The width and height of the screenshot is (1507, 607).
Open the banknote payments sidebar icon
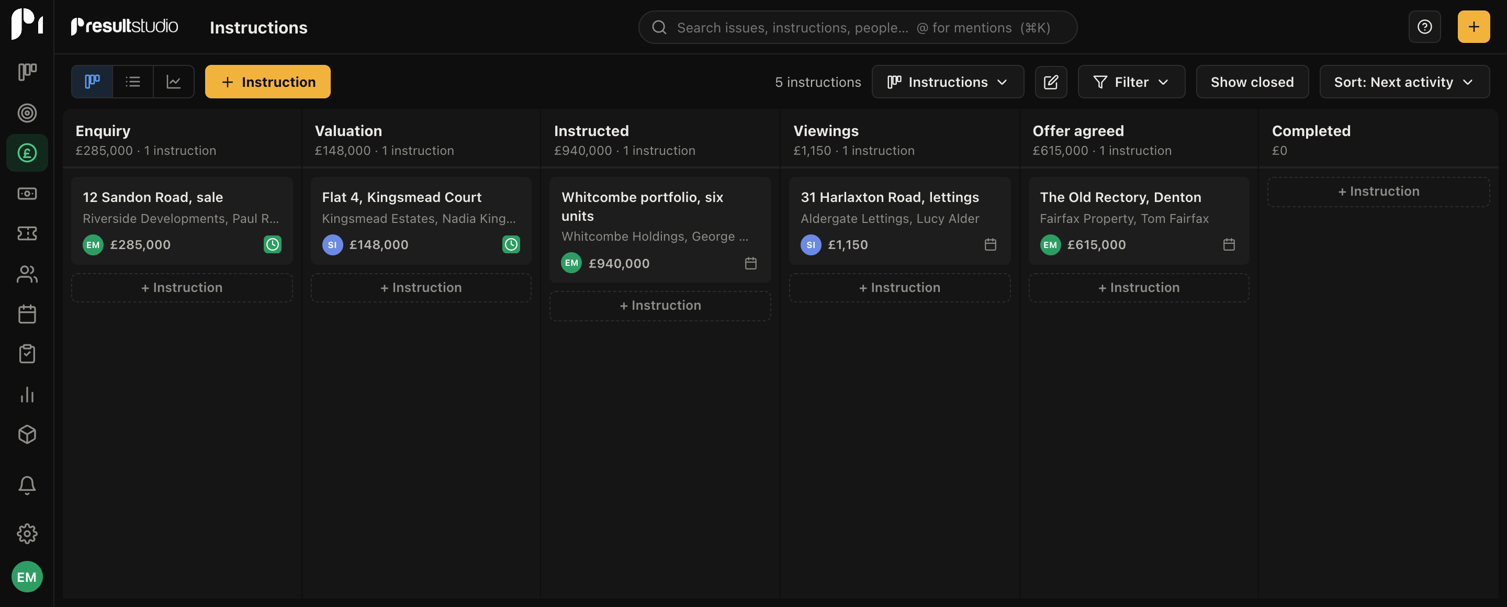(27, 194)
